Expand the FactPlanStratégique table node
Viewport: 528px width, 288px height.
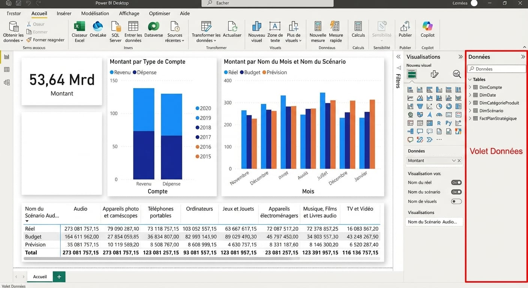click(470, 118)
